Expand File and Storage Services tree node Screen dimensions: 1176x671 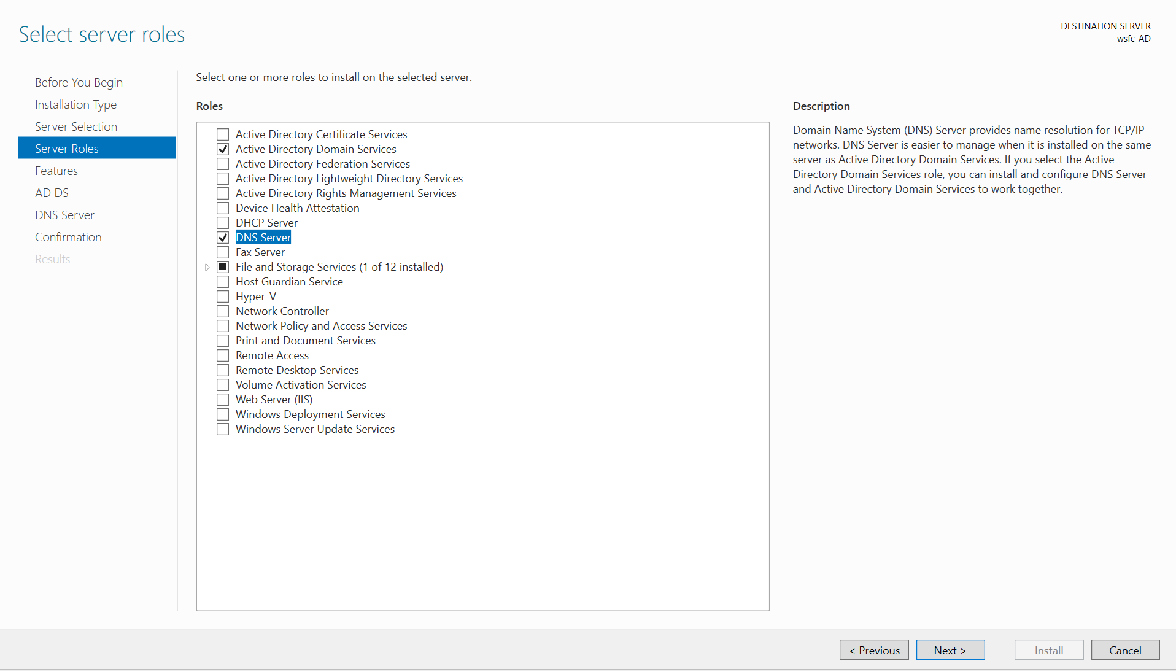pos(207,267)
